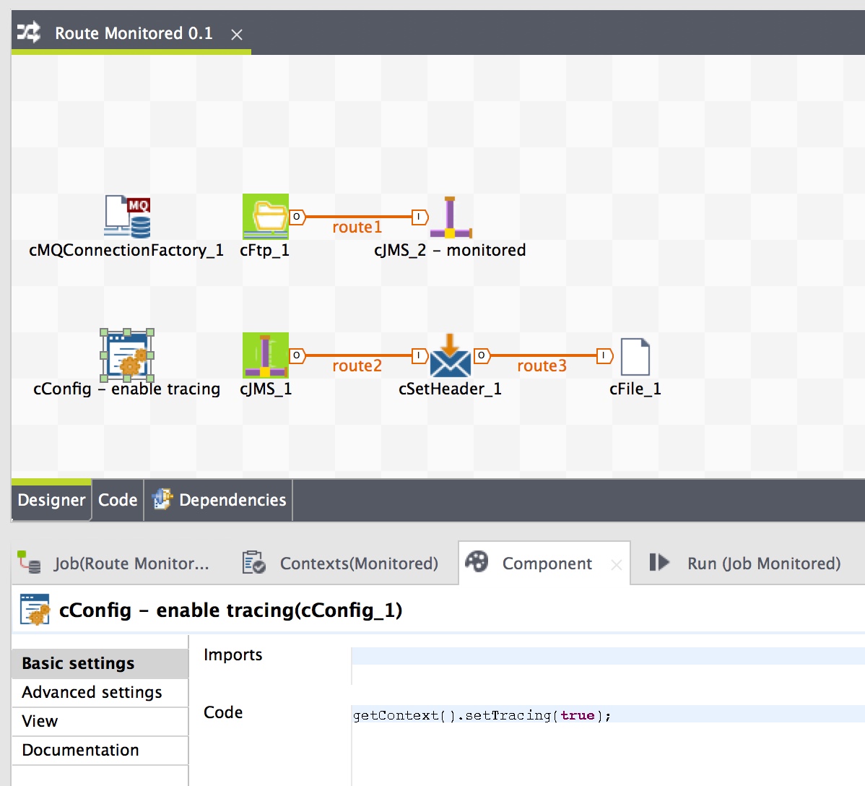Click the route icon on Route Monitored tab

point(27,32)
